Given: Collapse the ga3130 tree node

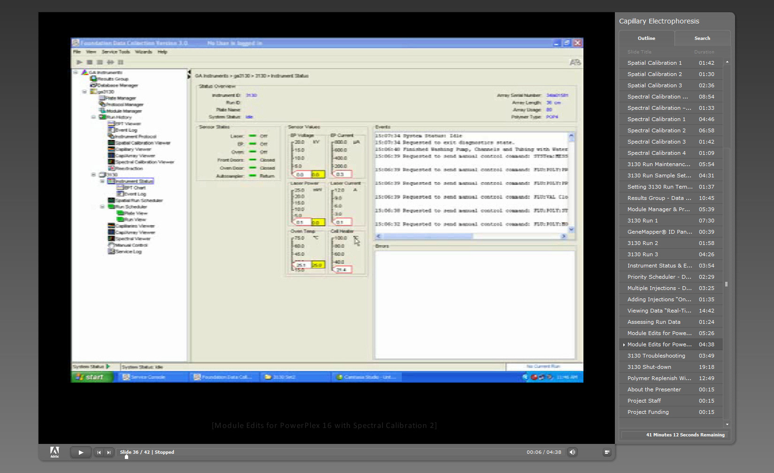Looking at the screenshot, I should [x=84, y=92].
